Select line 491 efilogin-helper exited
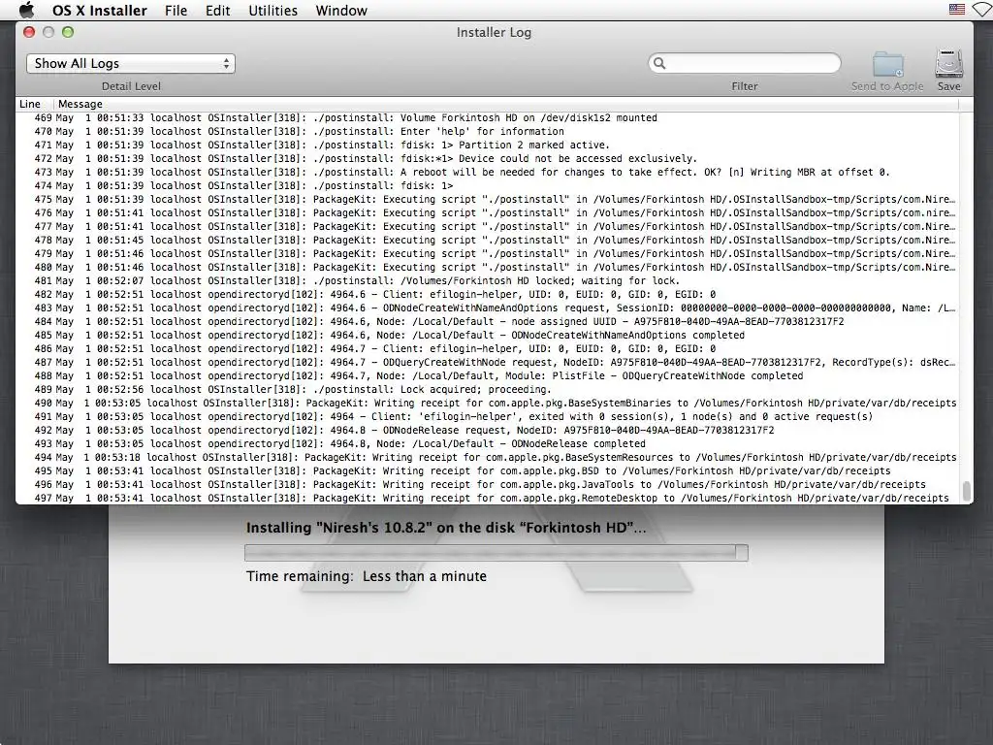This screenshot has height=745, width=993. 488,417
